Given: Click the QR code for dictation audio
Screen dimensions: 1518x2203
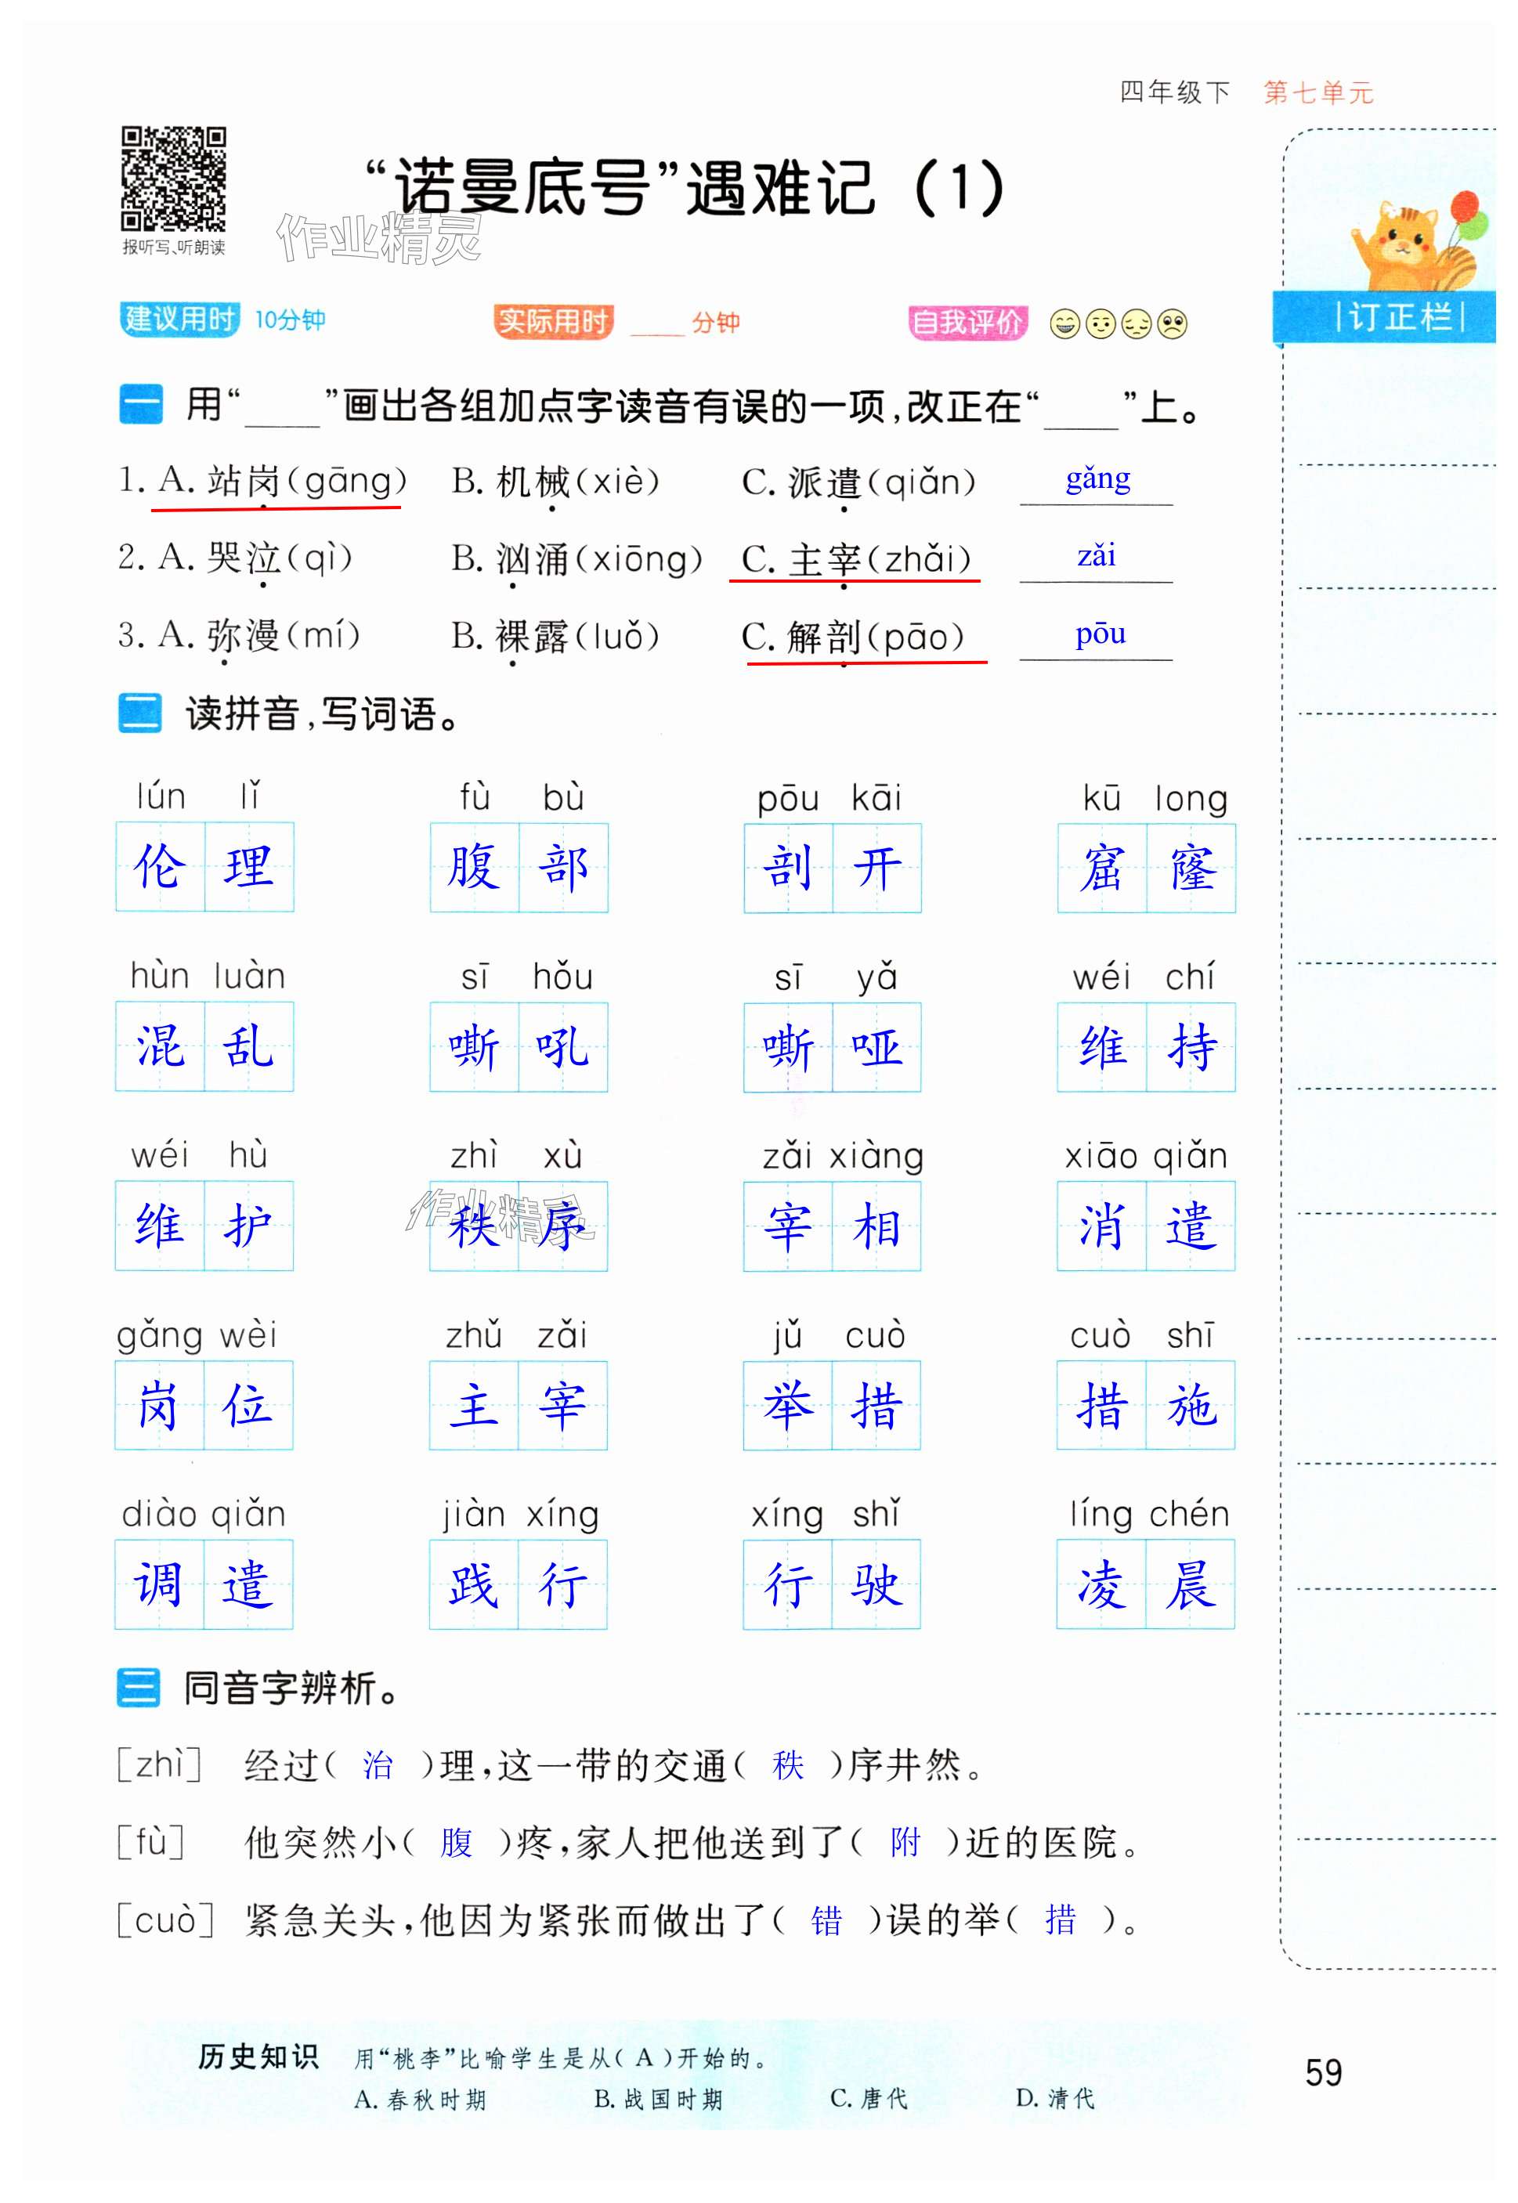Looking at the screenshot, I should 174,179.
